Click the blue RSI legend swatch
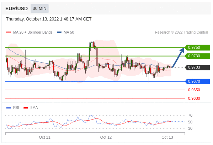Screen dimensions: 213x145 [x=9, y=108]
